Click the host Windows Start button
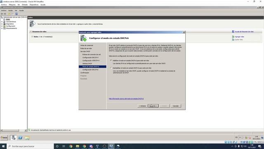Viewport: 264px width, 149px height. (3, 146)
